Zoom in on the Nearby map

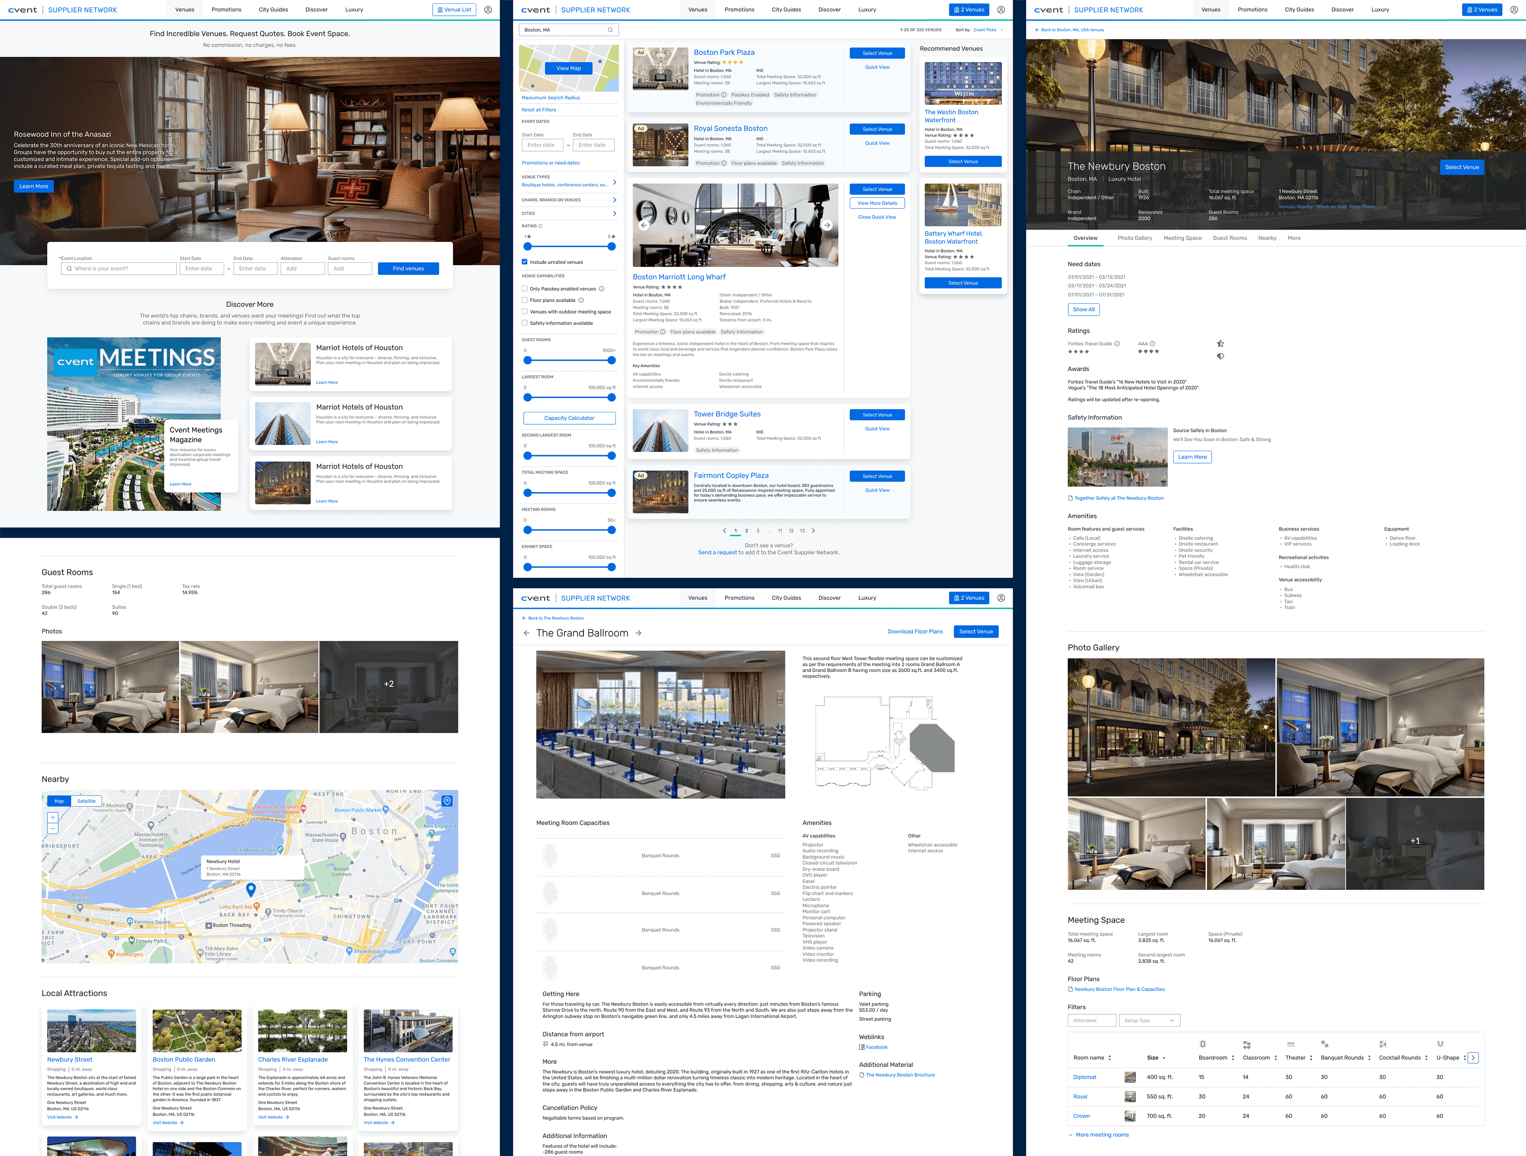point(52,817)
